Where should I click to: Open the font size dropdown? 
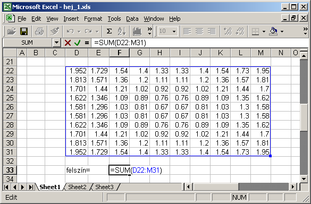pos(174,31)
